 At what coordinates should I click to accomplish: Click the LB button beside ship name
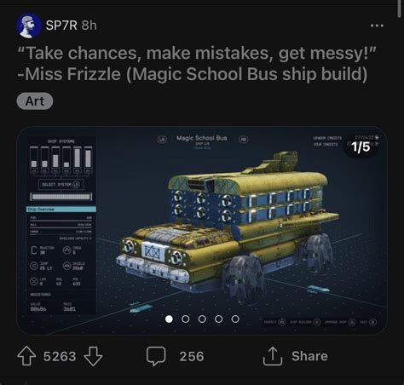(x=162, y=140)
